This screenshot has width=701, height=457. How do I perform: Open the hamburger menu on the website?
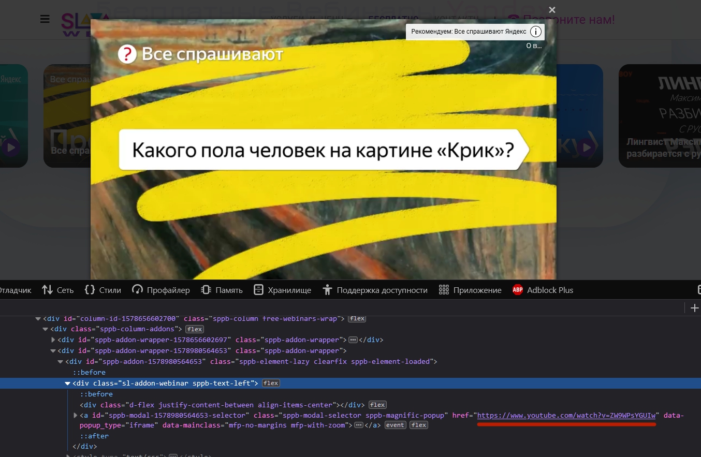coord(45,19)
